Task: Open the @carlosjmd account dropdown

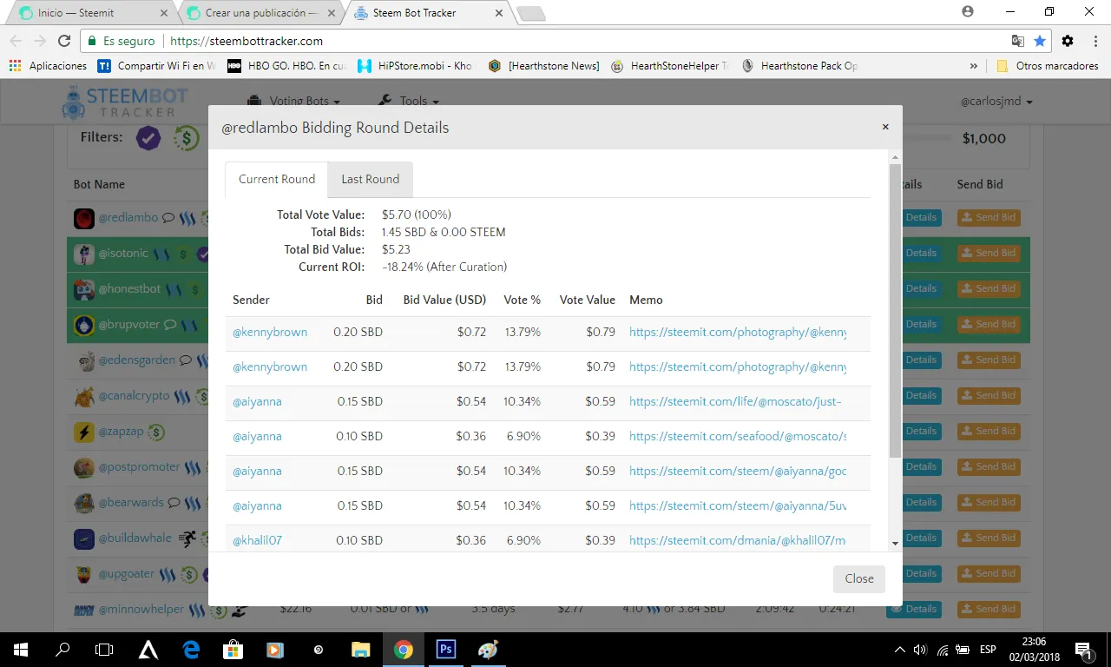Action: 996,102
